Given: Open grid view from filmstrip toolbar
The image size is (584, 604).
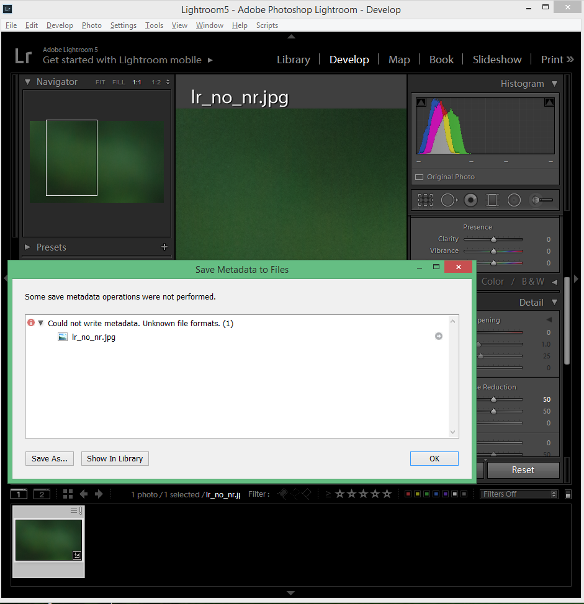Looking at the screenshot, I should (x=68, y=494).
